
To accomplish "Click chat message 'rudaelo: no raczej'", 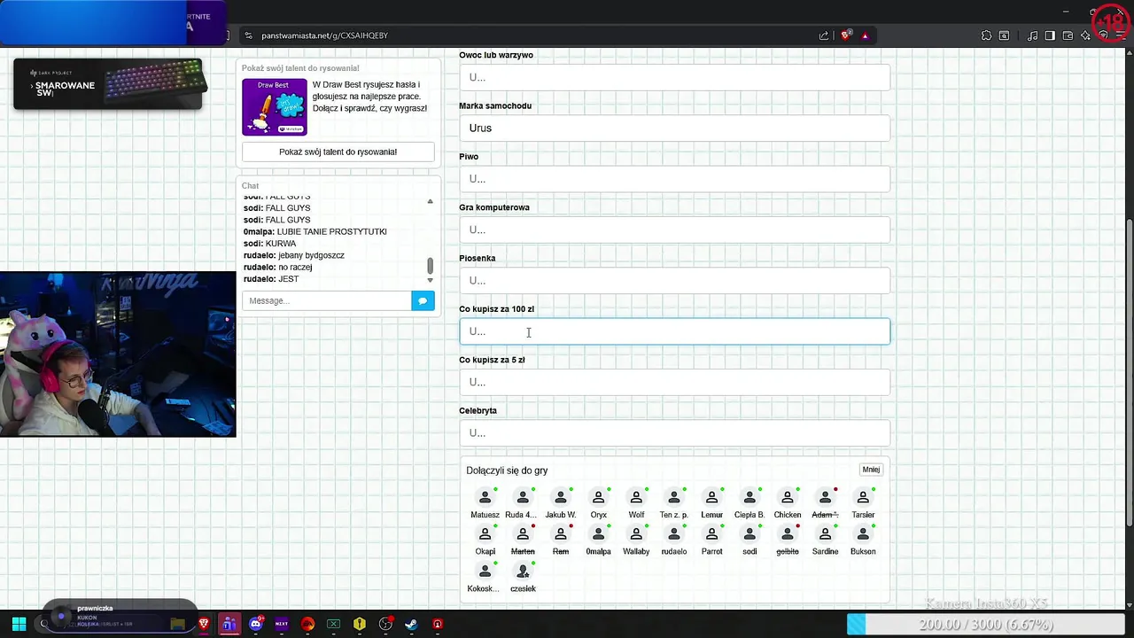I will pyautogui.click(x=278, y=267).
